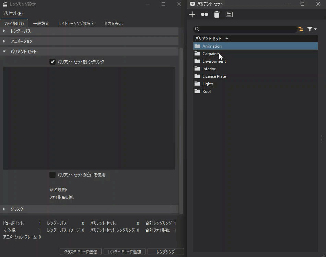Switch to ファイル出力 tab
Screen dimensions: 326x257
(14, 23)
